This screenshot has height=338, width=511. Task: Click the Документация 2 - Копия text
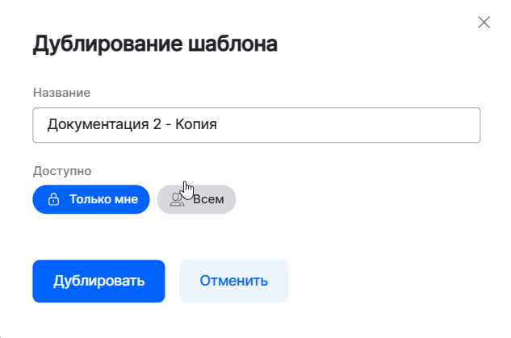(132, 125)
